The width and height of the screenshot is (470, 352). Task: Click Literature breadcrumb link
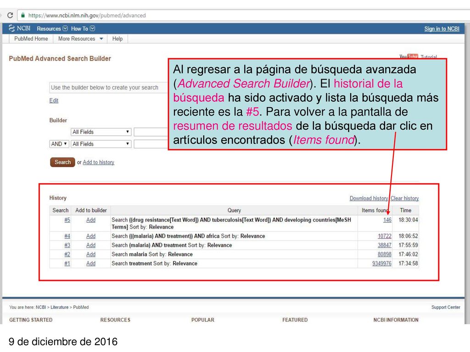[x=59, y=307]
